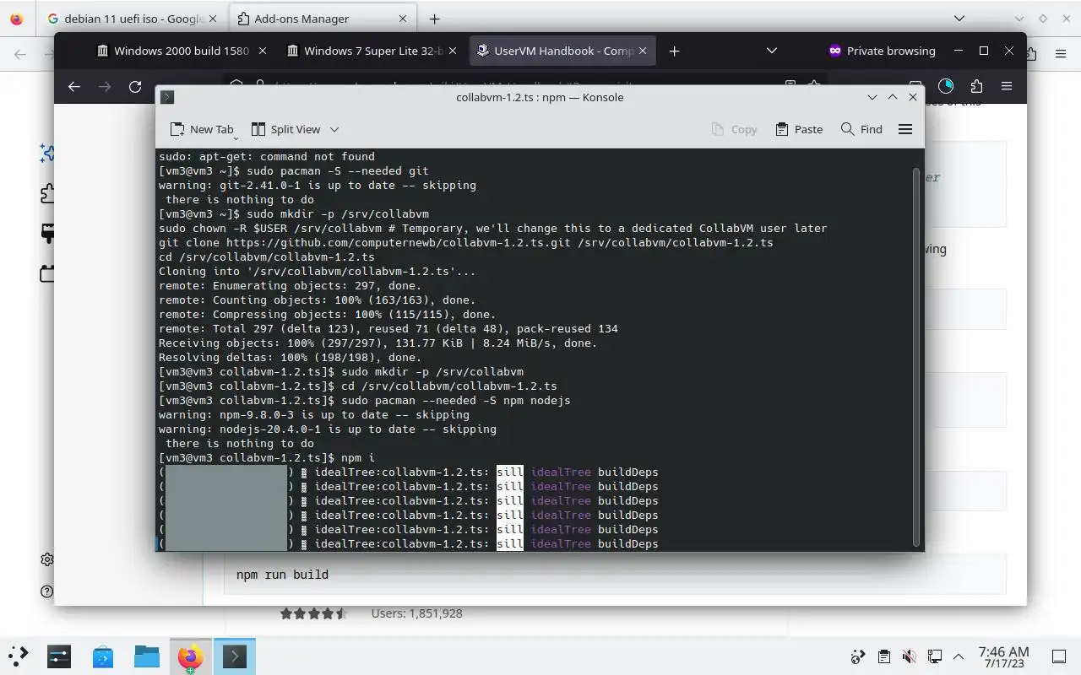The image size is (1081, 675).
Task: Open Plugins category in Add-ons sidebar
Action: point(47,273)
